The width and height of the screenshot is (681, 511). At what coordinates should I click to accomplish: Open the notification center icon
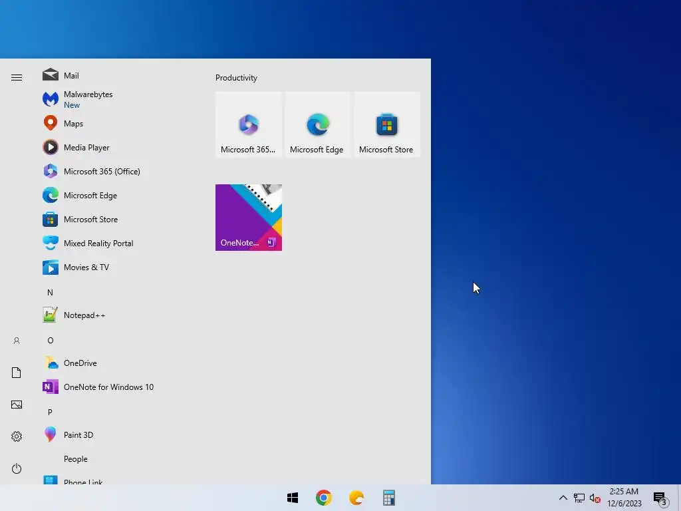[660, 498]
